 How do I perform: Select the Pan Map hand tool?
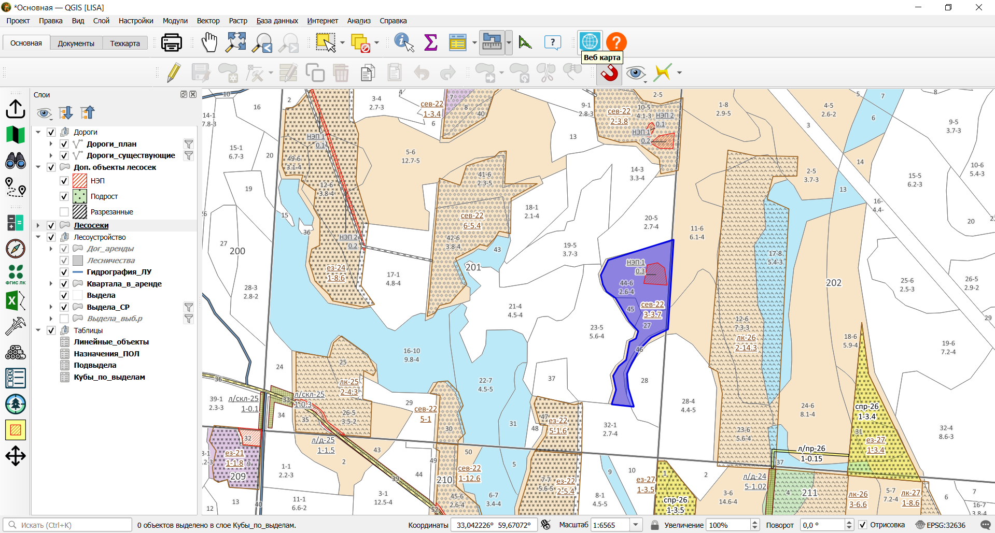(209, 42)
